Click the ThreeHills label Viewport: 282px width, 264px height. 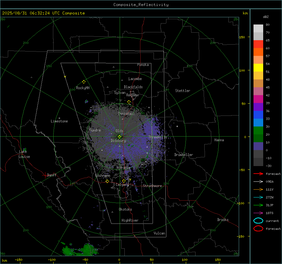pyautogui.click(x=158, y=137)
